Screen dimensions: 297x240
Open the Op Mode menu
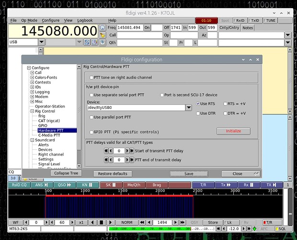(29, 20)
